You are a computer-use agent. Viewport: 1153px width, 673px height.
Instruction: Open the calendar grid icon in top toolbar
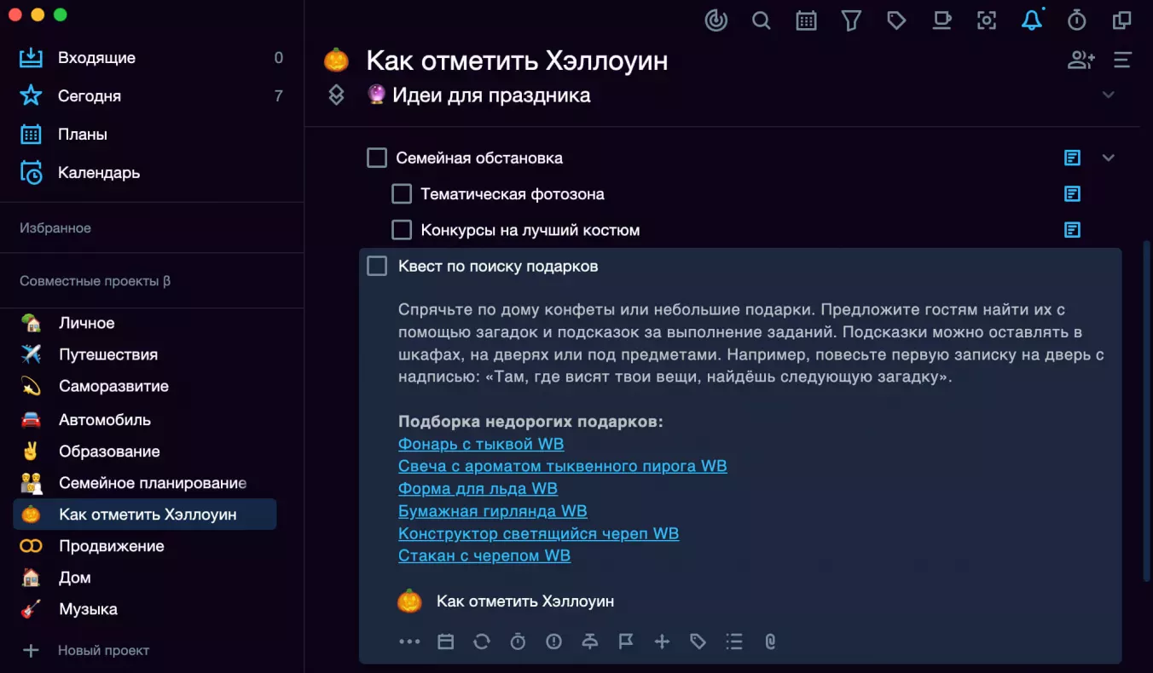806,20
